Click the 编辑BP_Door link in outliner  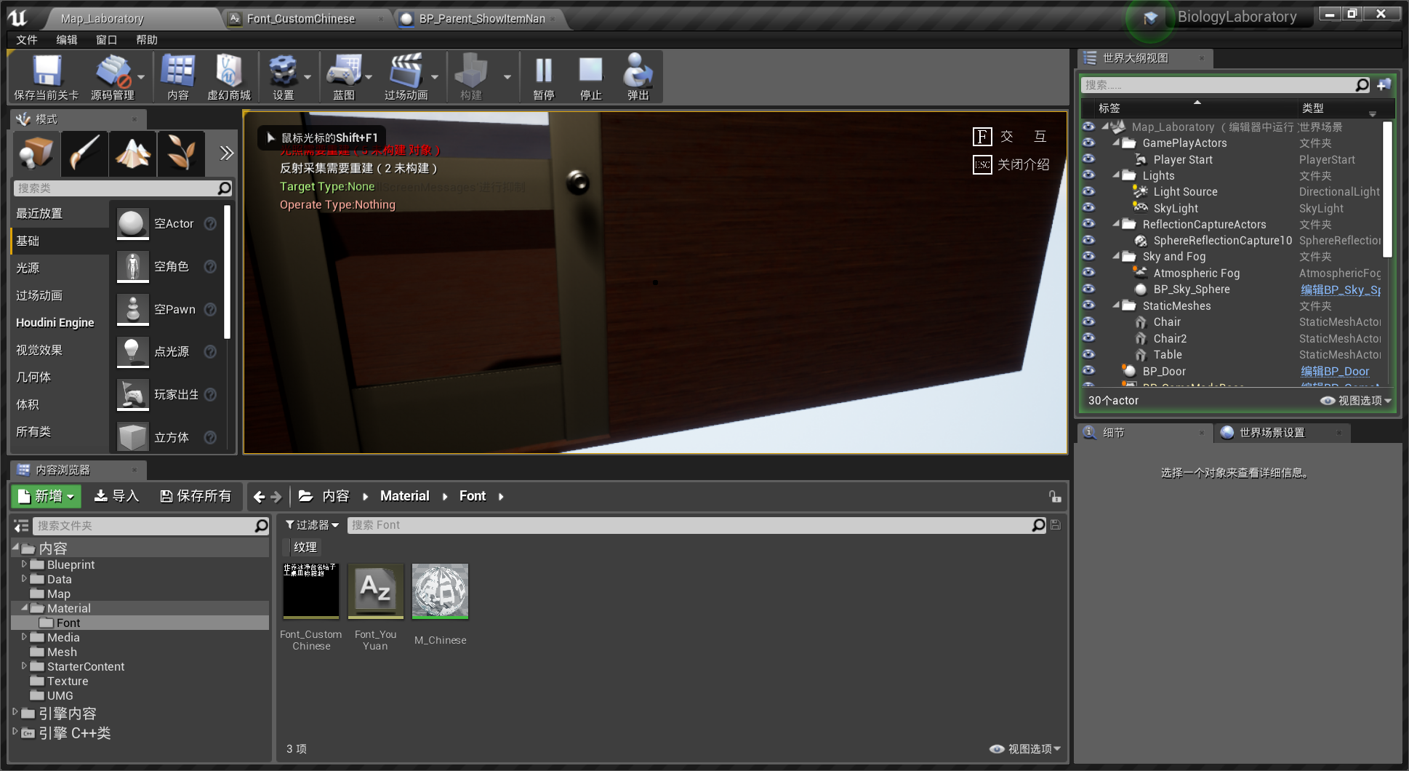tap(1335, 371)
